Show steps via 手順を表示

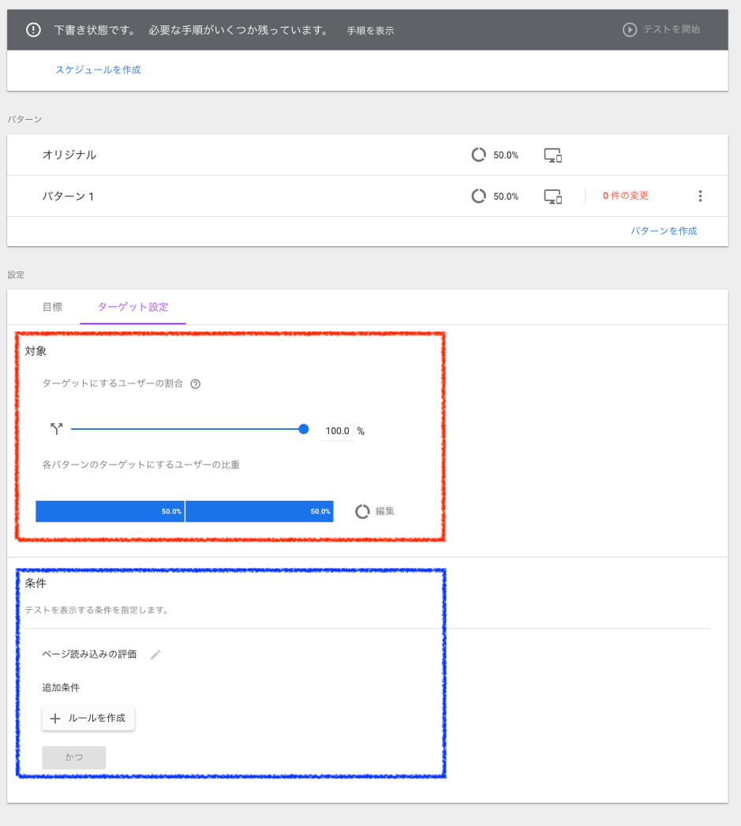370,31
